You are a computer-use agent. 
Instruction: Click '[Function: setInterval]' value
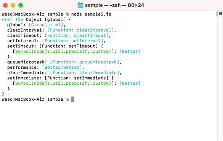pyautogui.click(x=72, y=41)
